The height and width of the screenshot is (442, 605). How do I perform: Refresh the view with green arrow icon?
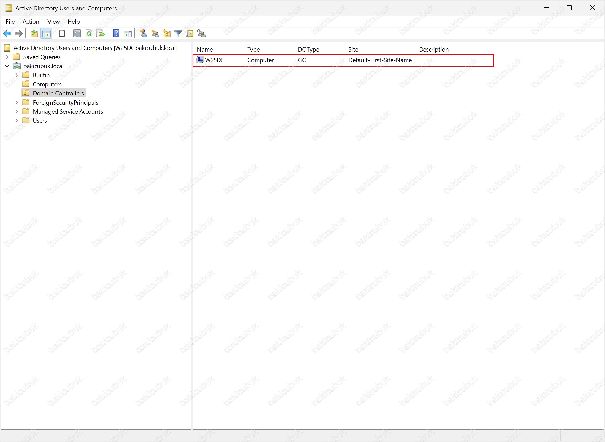pyautogui.click(x=89, y=34)
